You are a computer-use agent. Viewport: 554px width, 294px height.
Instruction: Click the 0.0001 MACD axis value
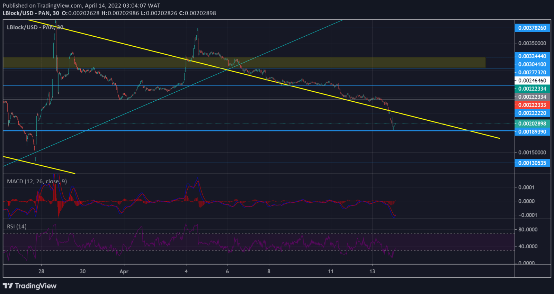tap(526, 187)
